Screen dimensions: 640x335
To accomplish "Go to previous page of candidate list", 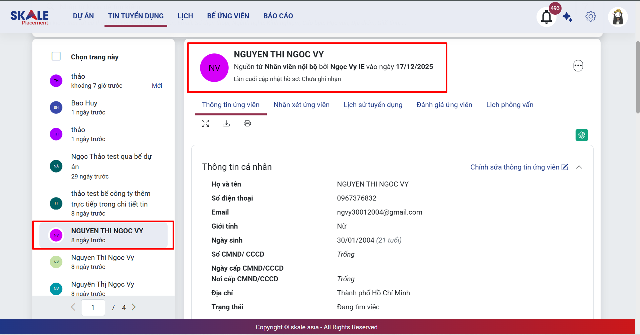I will [x=73, y=307].
